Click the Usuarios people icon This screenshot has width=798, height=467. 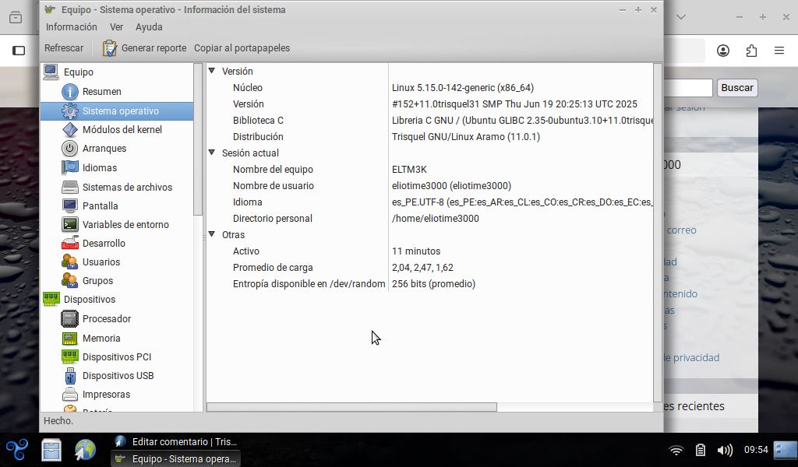69,262
